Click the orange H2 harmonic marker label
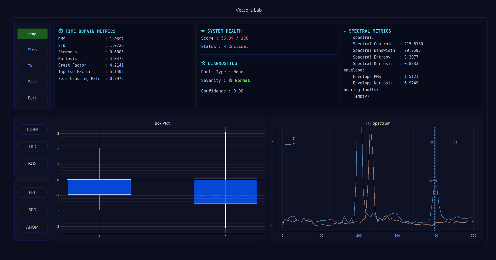496x260 pixels. tap(455, 142)
